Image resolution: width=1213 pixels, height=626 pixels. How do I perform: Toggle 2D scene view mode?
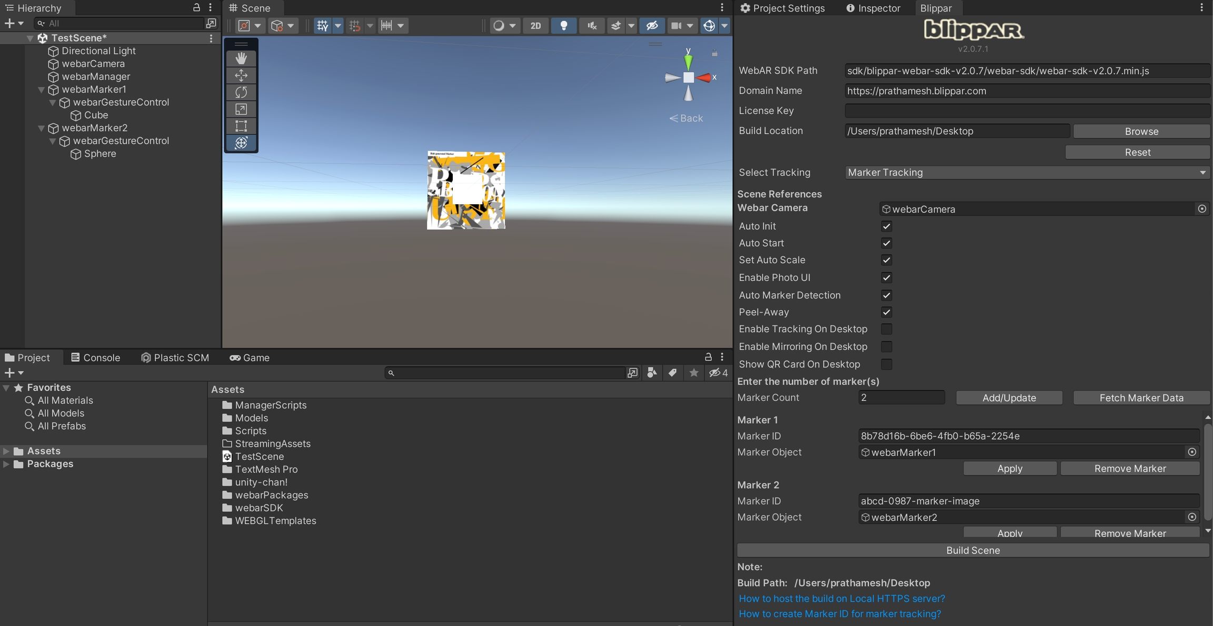click(535, 25)
